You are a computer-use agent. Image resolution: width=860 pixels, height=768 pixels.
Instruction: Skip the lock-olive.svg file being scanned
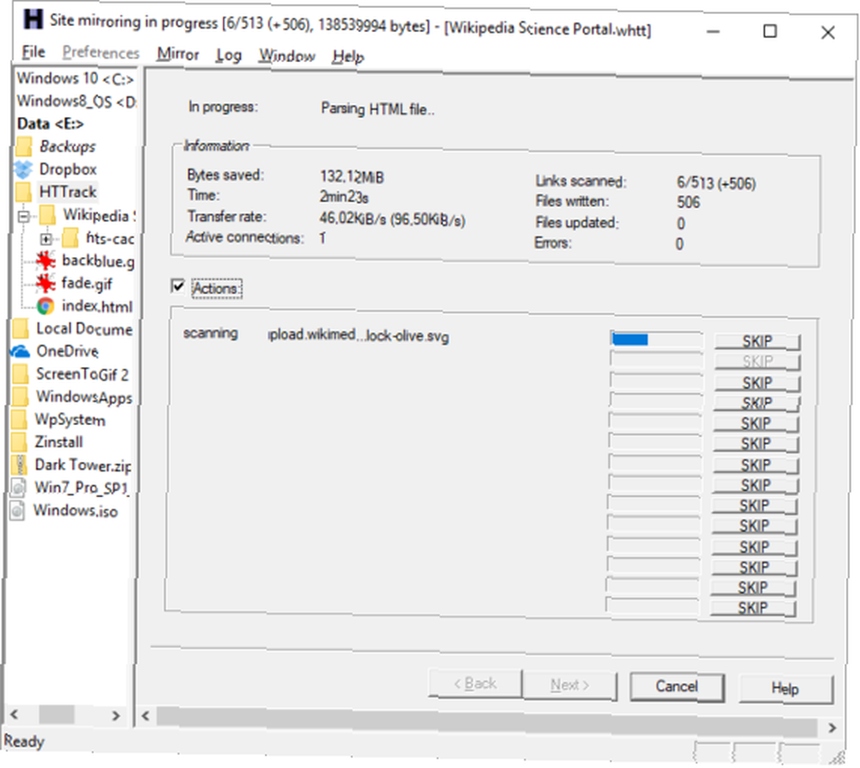tap(757, 341)
